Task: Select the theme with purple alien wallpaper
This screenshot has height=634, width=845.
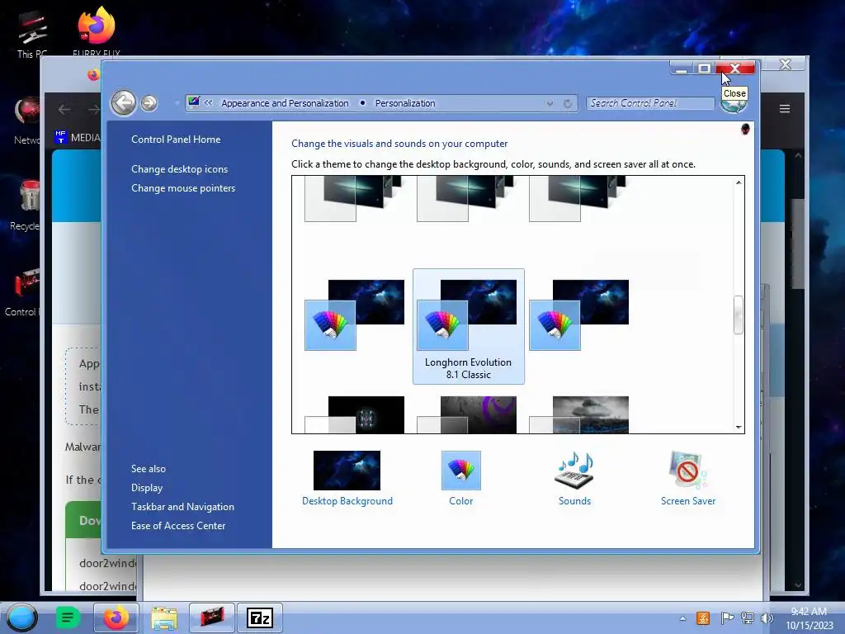Action: click(467, 414)
